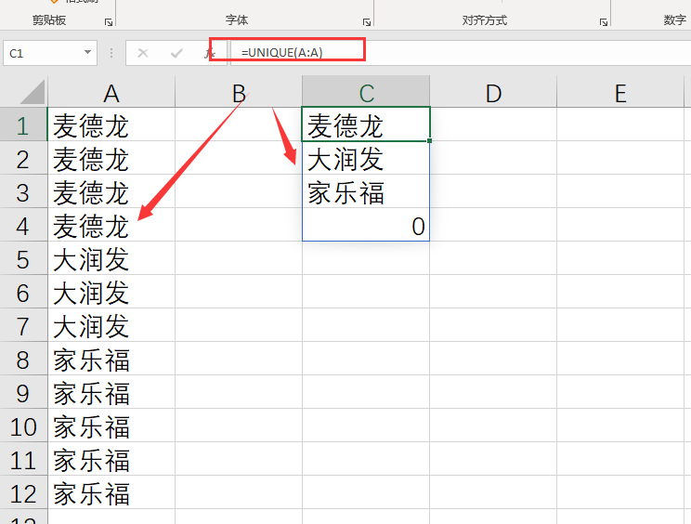Viewport: 691px width, 524px height.
Task: Open the Font group dialog launcher
Action: click(x=367, y=22)
